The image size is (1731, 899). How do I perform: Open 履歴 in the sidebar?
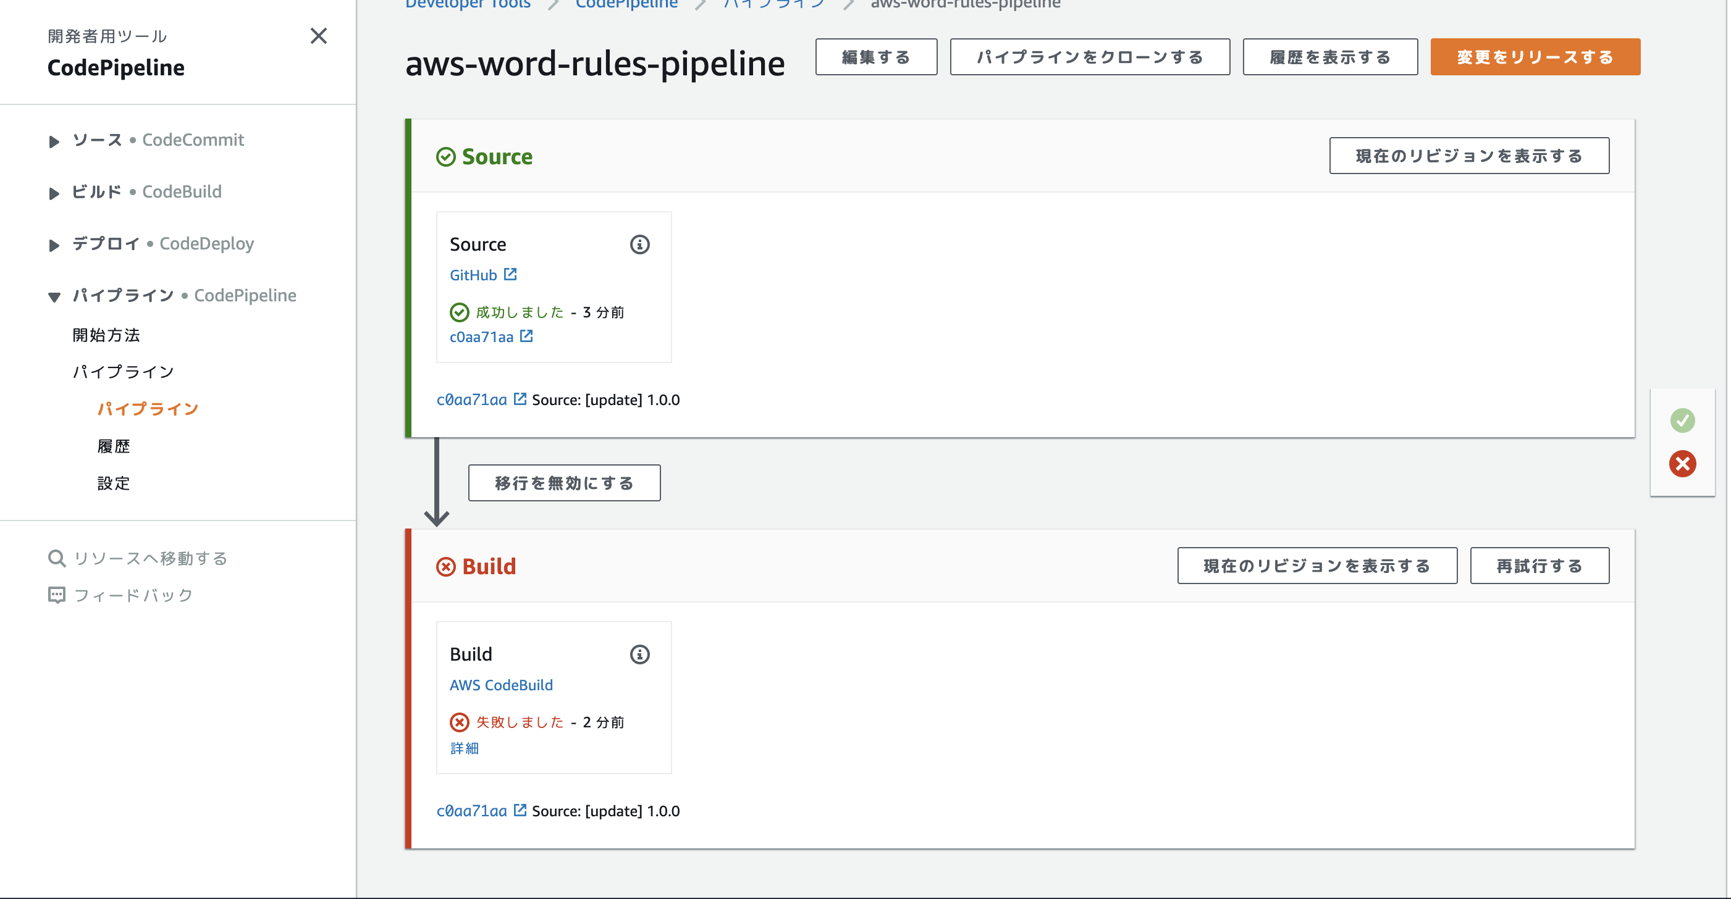pos(114,446)
